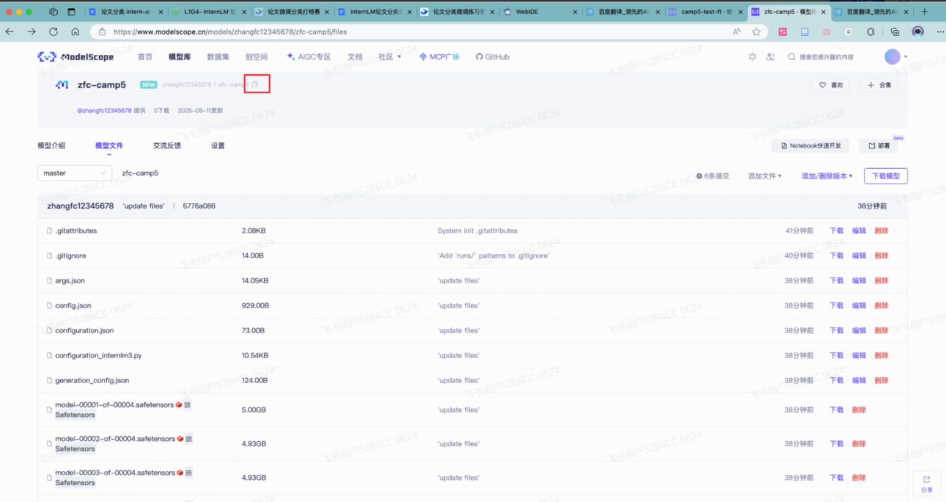Click 编辑 for args.json
The height and width of the screenshot is (502, 946).
(858, 281)
